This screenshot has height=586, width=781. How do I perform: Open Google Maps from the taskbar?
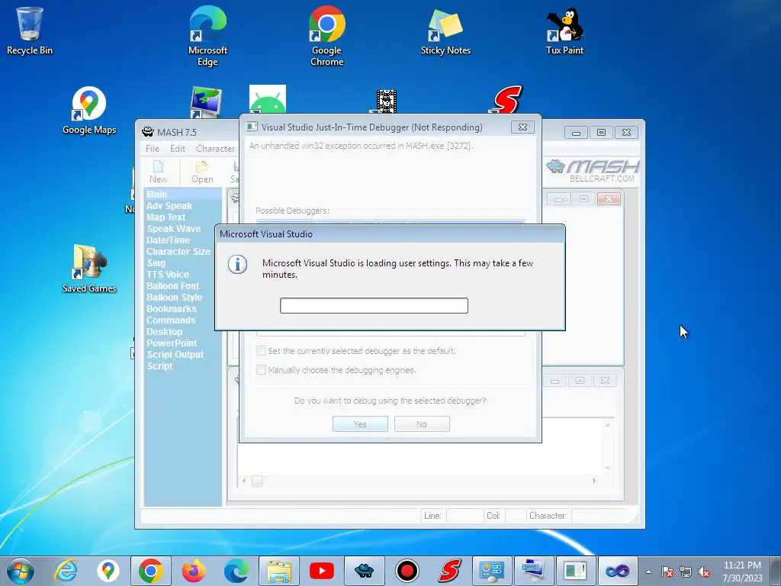108,571
